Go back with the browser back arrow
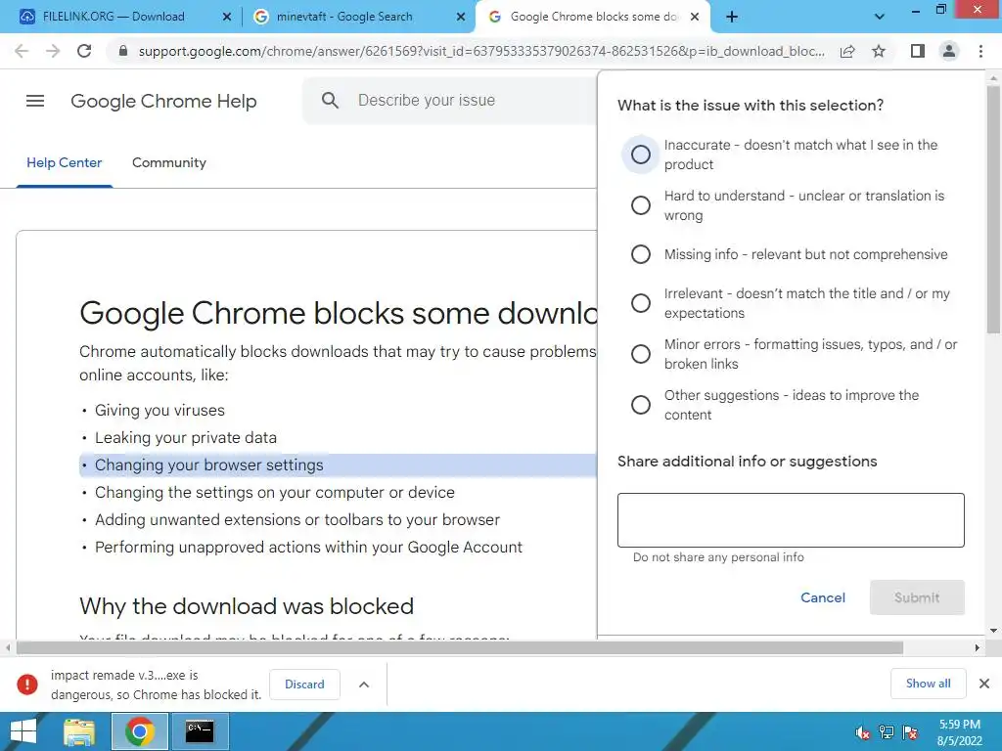 [22, 51]
